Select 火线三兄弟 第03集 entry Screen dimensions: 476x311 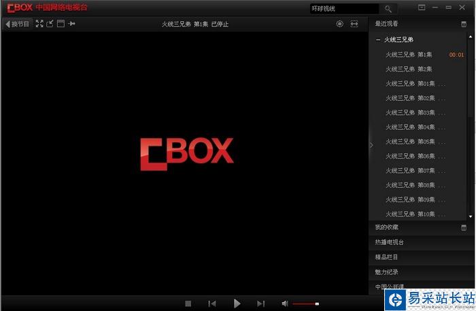(415, 113)
